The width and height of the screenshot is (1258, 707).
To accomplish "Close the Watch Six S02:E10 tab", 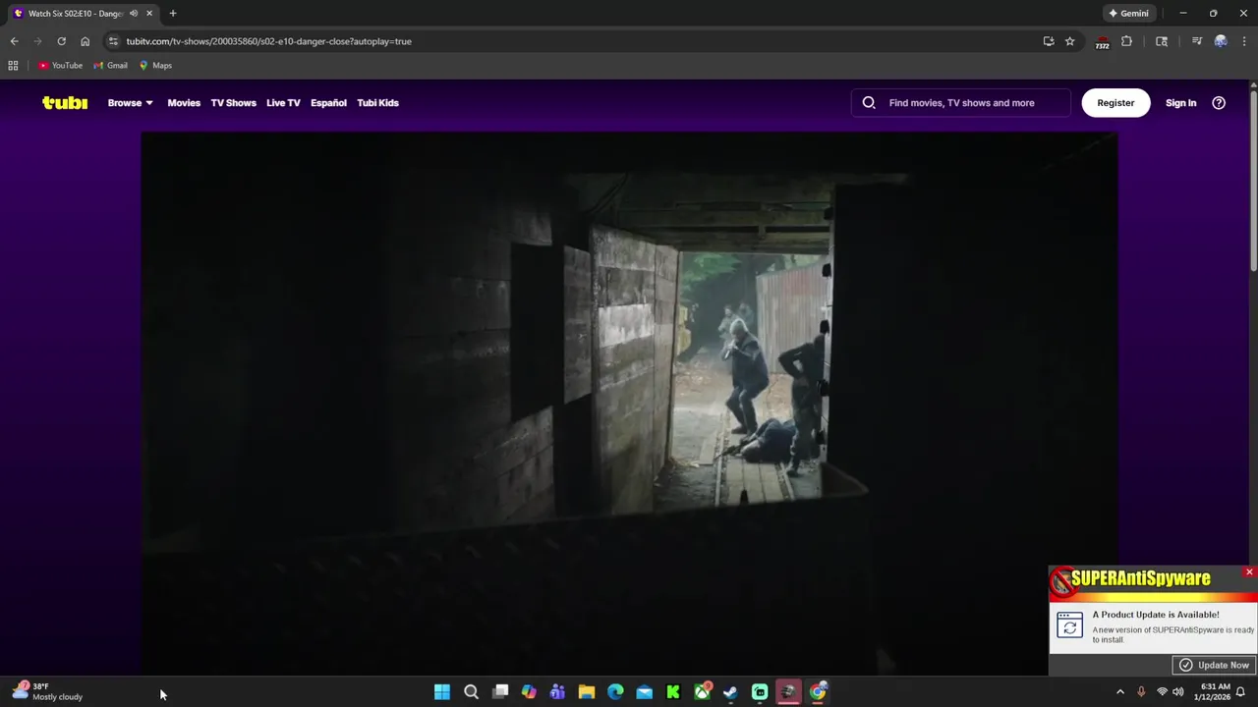I will pyautogui.click(x=149, y=13).
